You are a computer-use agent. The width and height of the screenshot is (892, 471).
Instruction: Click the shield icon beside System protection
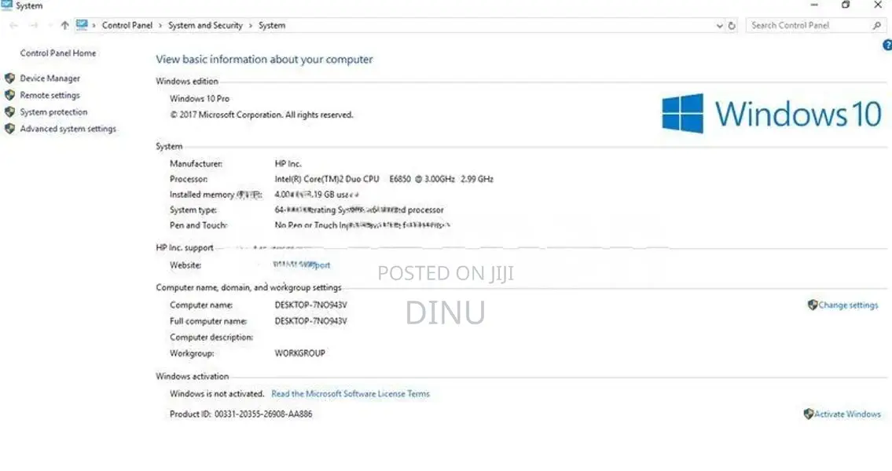[9, 112]
